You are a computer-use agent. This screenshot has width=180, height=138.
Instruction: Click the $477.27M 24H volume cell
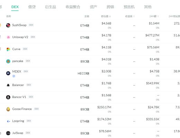coord(152,36)
